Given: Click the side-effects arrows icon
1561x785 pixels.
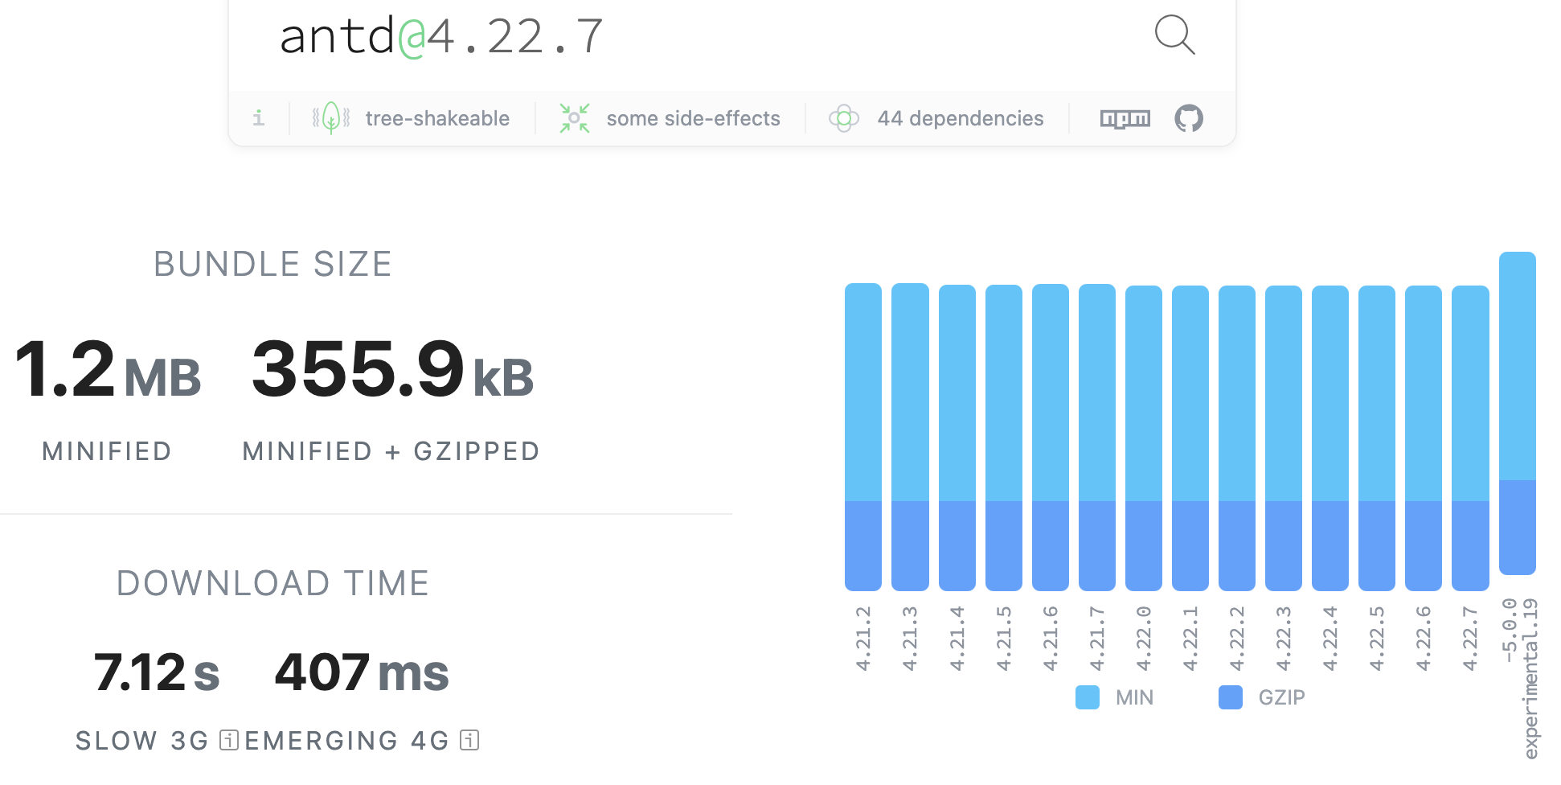Looking at the screenshot, I should pos(575,118).
